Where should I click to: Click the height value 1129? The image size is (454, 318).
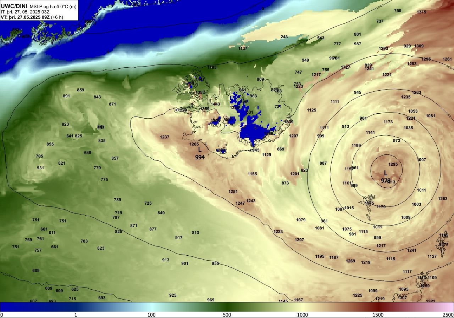point(266,155)
